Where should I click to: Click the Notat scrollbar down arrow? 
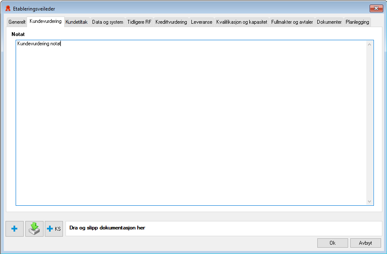pyautogui.click(x=370, y=202)
